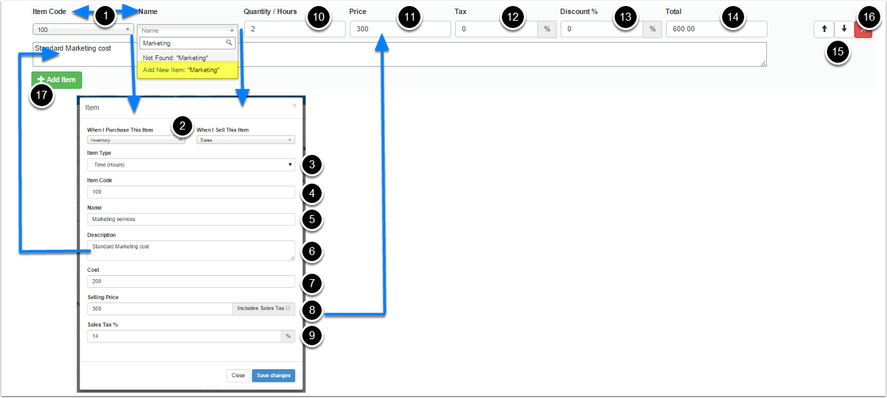Image resolution: width=887 pixels, height=398 pixels.
Task: Close the Item dialog with the X icon
Action: 295,105
